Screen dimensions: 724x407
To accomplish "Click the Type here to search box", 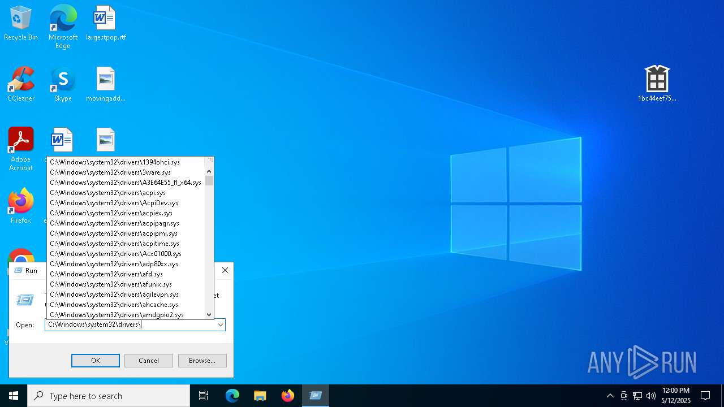I will point(109,396).
